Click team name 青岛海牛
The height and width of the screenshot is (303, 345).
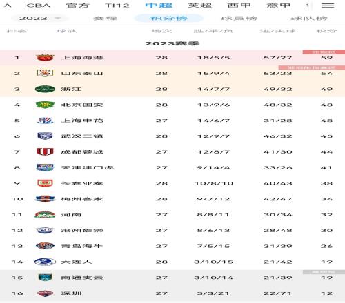(x=82, y=246)
